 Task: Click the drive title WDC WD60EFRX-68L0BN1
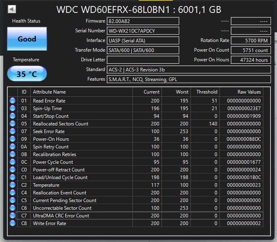point(113,10)
